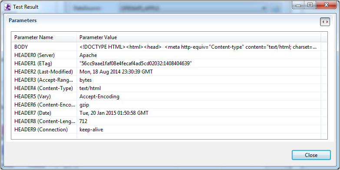340x170 pixels.
Task: Click the bytes value for Accept-Ranges
Action: [x=86, y=80]
